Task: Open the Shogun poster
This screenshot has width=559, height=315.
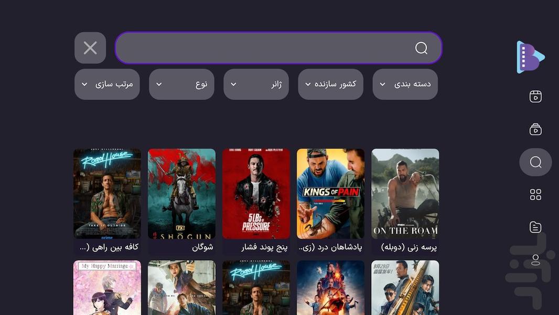Action: coord(182,194)
